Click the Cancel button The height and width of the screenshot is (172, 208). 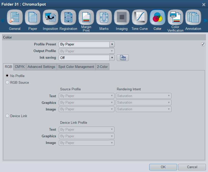point(192,167)
